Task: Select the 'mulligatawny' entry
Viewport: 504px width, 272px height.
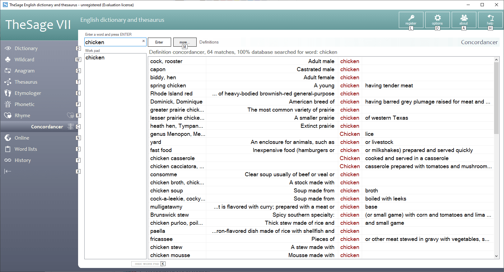Action: click(166, 207)
